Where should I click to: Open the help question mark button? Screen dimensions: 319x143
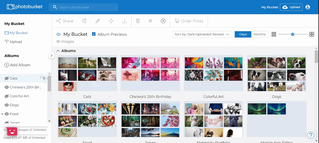click(311, 135)
